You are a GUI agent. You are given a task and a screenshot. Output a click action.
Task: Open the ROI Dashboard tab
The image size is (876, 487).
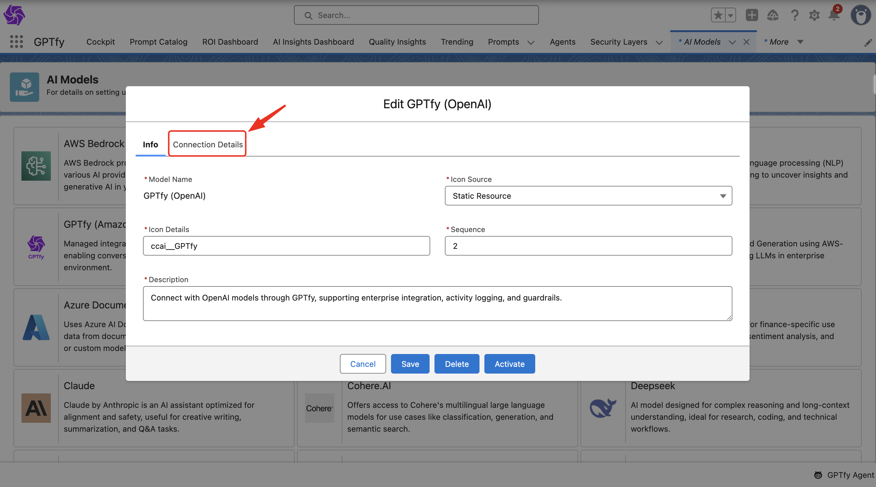[230, 42]
